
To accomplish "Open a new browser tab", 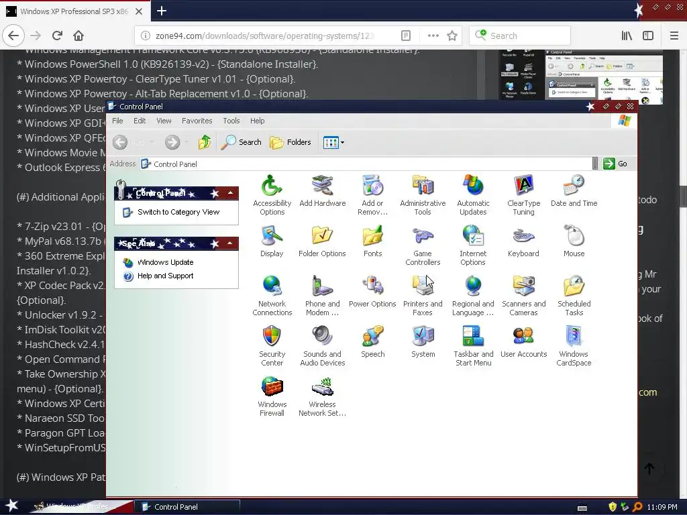I will pyautogui.click(x=162, y=11).
